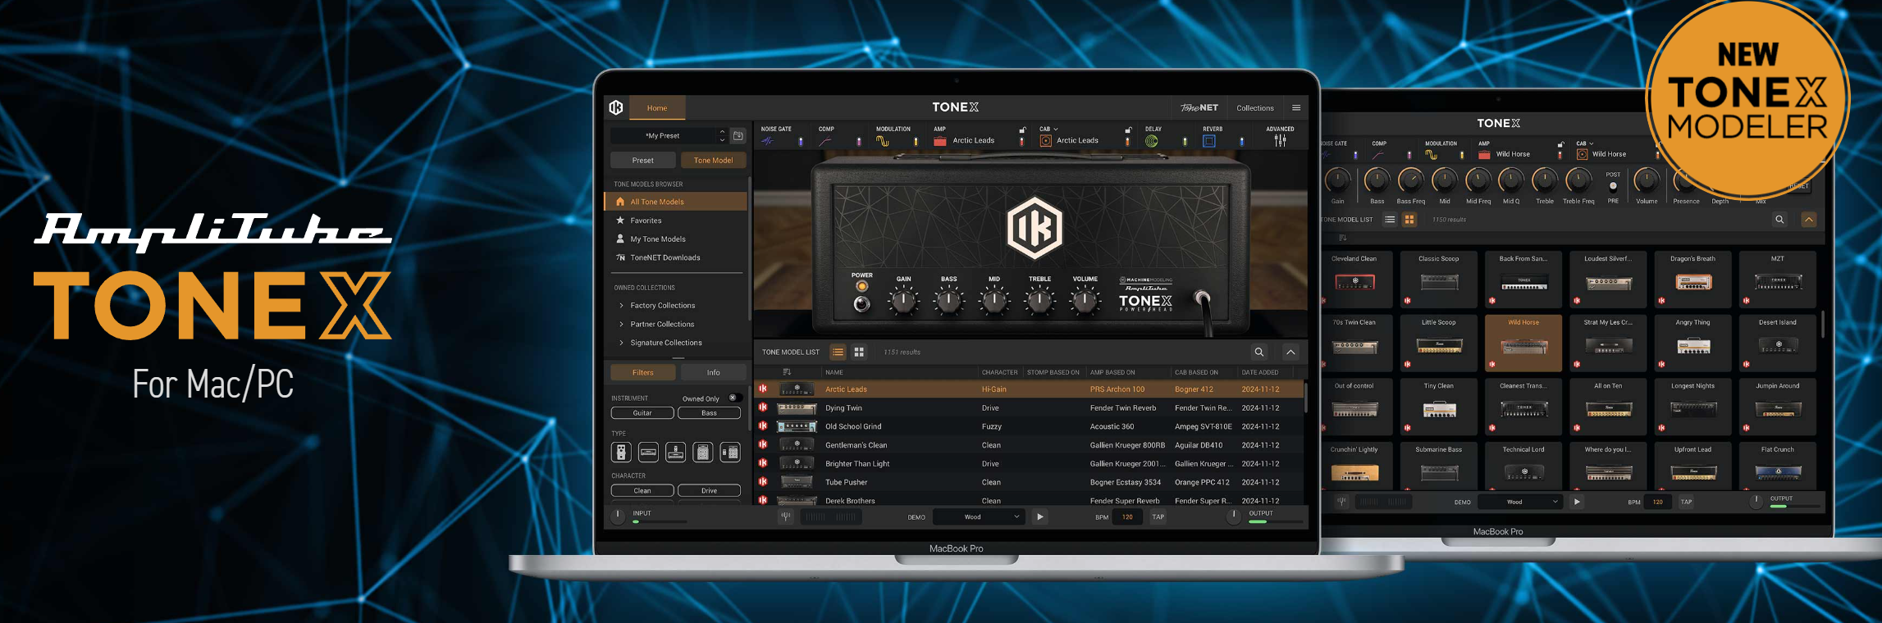Expand Partner Collections

coord(621,325)
